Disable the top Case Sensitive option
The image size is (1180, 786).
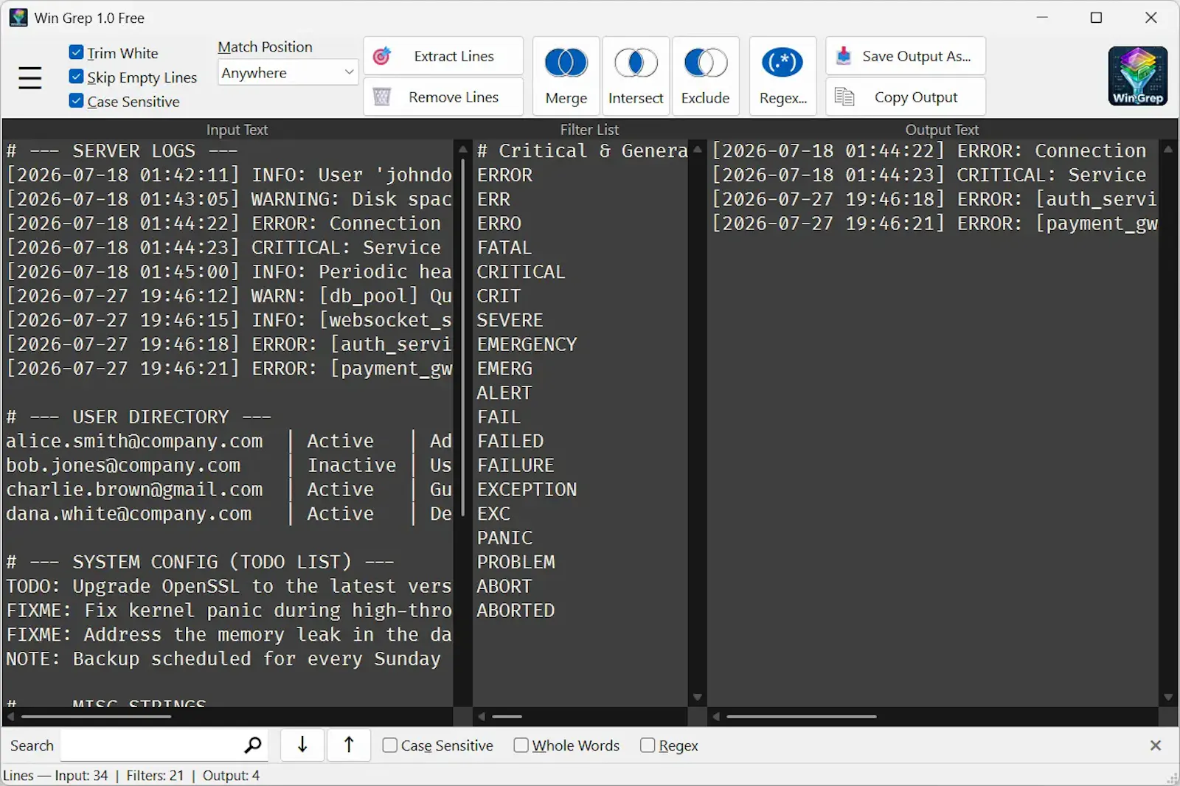[x=76, y=101]
